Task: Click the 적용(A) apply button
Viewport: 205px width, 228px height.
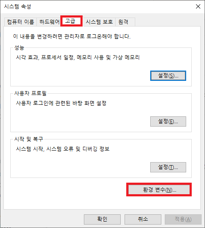Action: pos(183,219)
